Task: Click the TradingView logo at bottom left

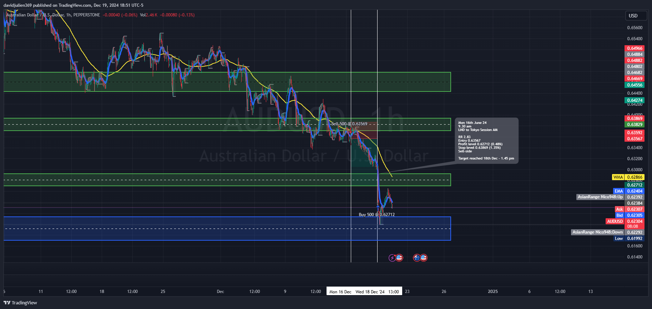Action: [20, 303]
